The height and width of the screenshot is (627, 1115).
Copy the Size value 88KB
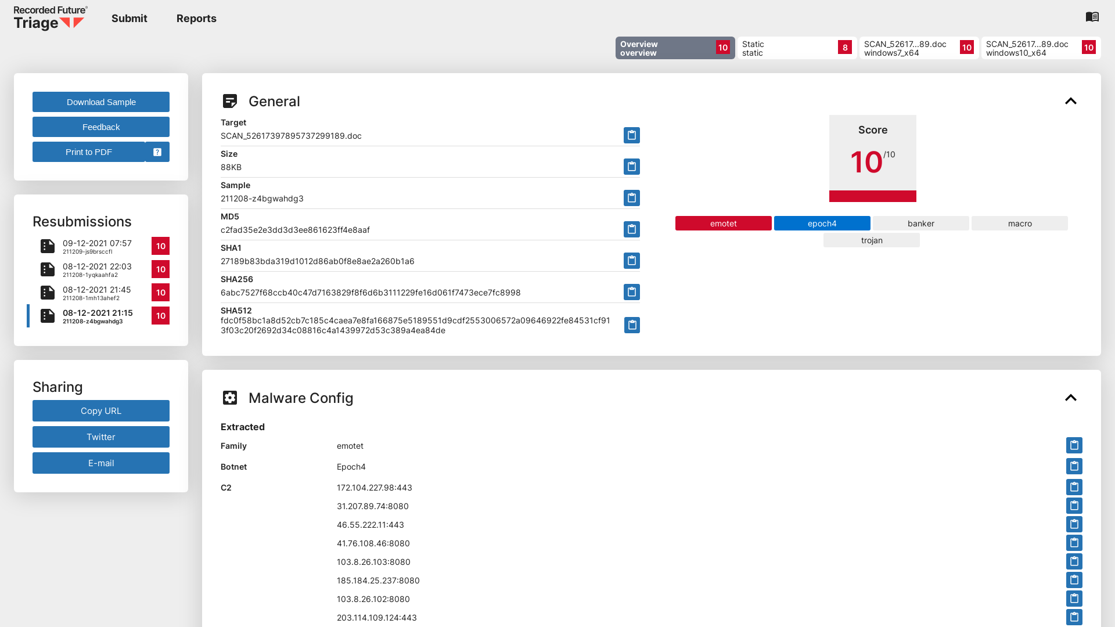[x=632, y=167]
